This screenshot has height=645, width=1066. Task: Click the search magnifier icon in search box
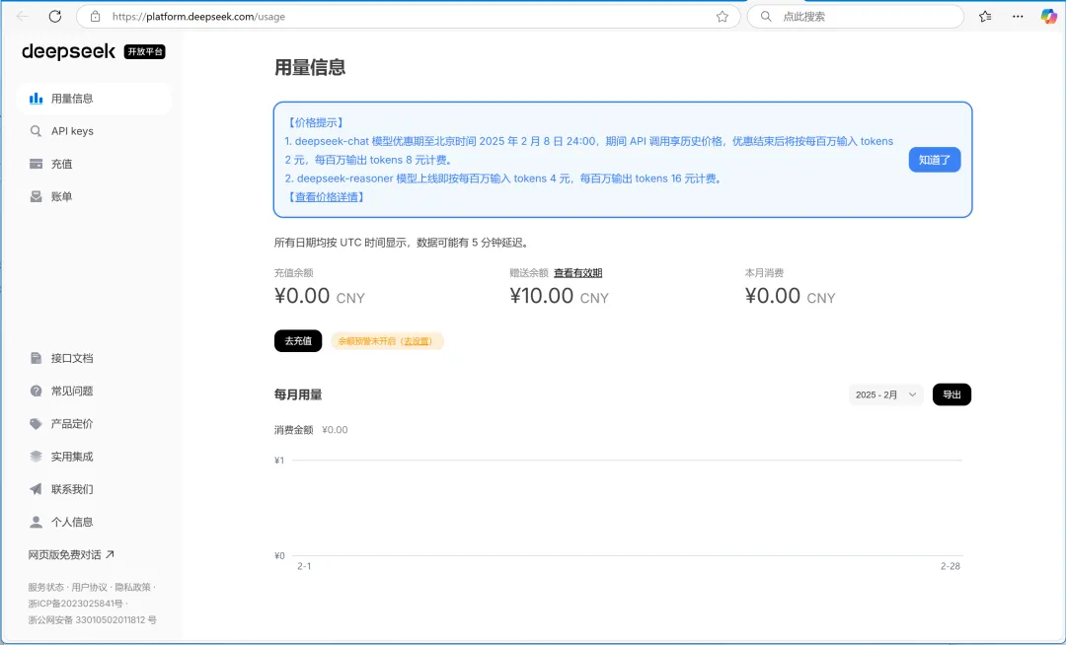[766, 17]
